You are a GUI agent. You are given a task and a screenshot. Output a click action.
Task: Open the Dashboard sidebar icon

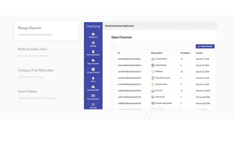(x=93, y=34)
